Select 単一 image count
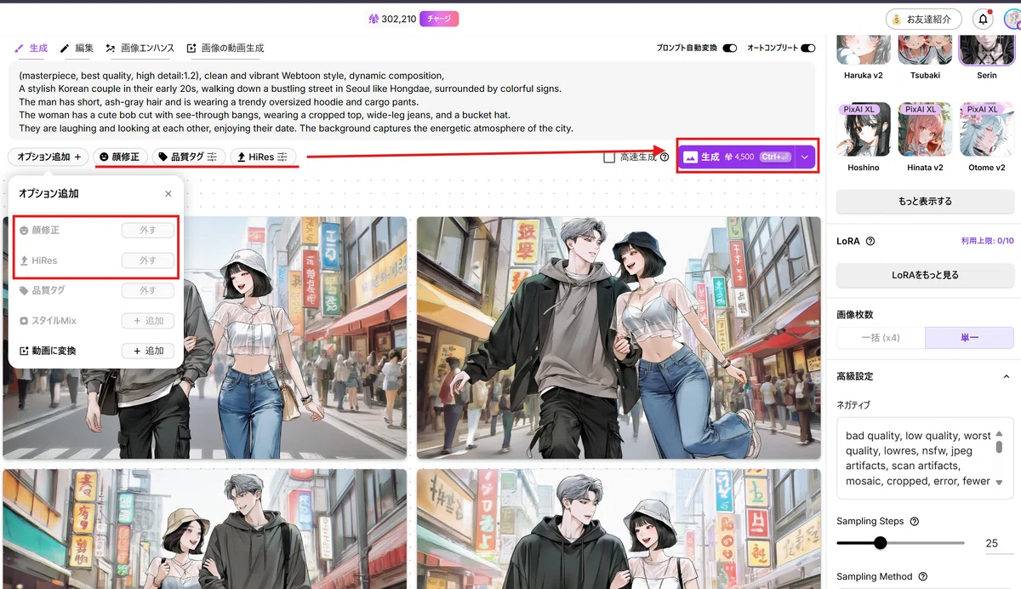The width and height of the screenshot is (1021, 589). click(x=969, y=338)
